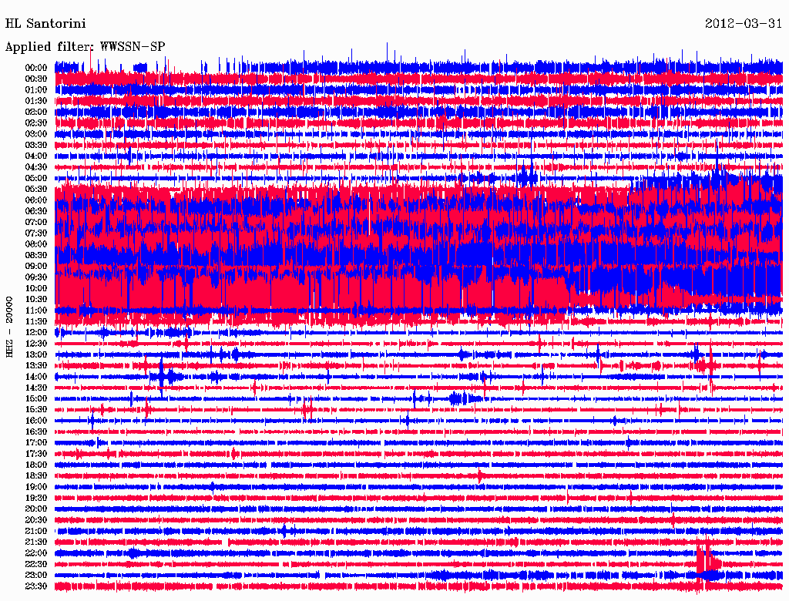Select the 23:00 time label
The width and height of the screenshot is (789, 601).
tap(36, 576)
